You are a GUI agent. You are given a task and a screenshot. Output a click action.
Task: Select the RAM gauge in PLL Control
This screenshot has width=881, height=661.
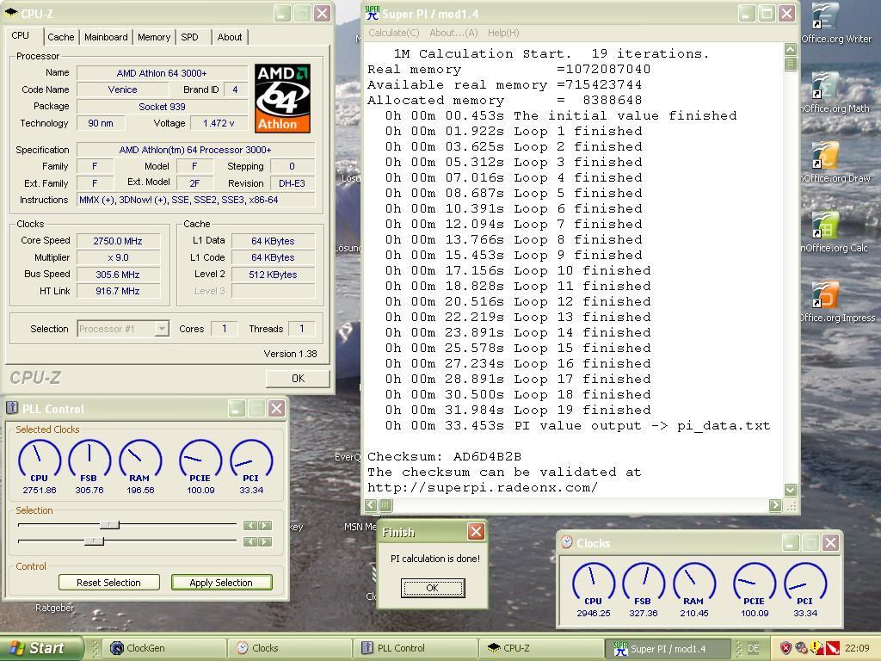(x=140, y=466)
